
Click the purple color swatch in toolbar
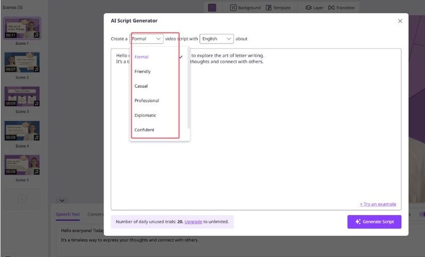[x=212, y=7]
